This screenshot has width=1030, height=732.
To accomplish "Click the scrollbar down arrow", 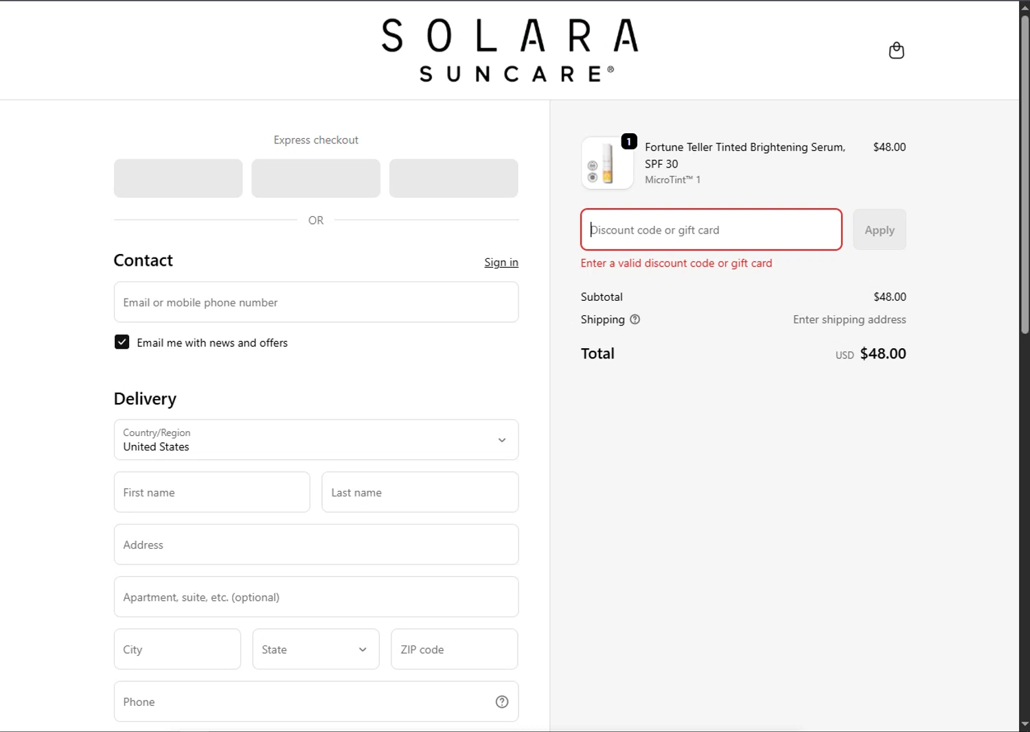I will point(1025,724).
